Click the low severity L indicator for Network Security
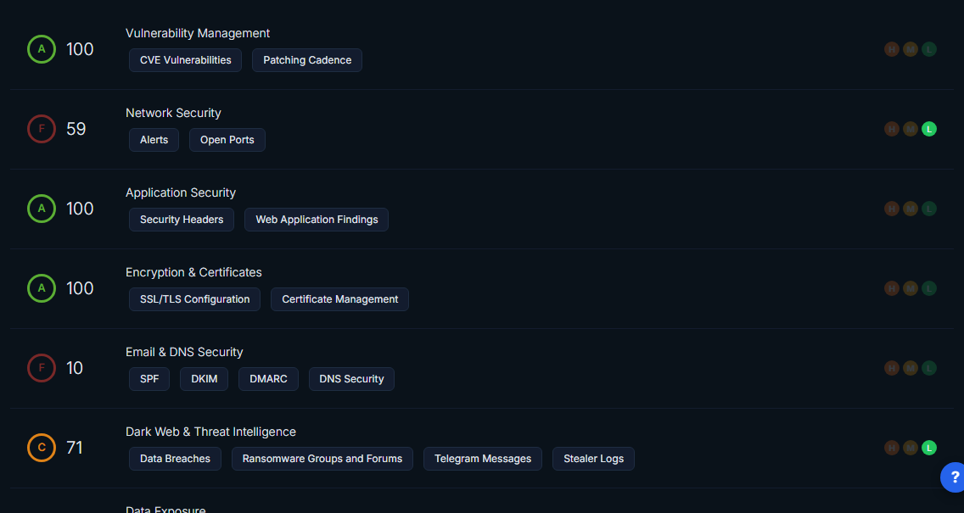 pos(929,129)
